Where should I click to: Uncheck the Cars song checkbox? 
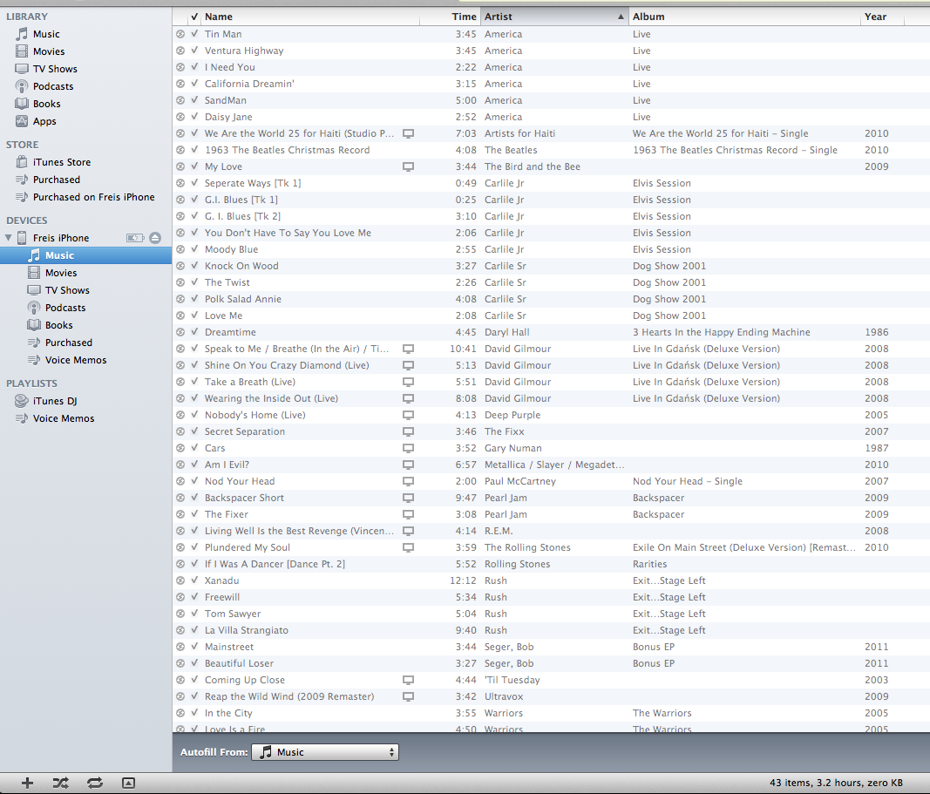point(194,448)
